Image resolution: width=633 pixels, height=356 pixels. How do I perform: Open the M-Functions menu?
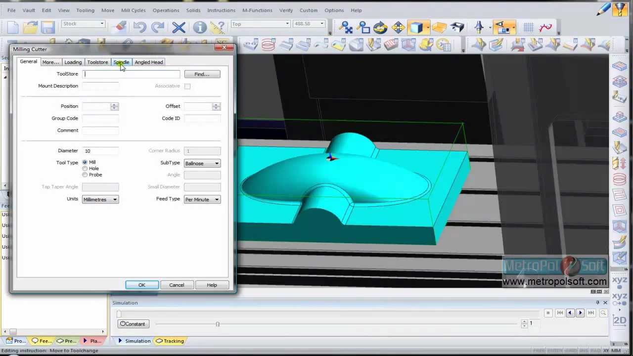click(x=257, y=10)
